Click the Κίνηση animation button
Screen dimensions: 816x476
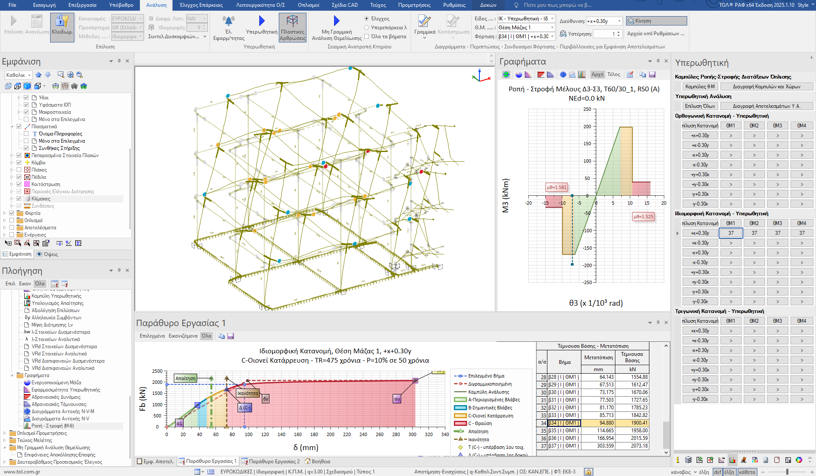point(656,21)
